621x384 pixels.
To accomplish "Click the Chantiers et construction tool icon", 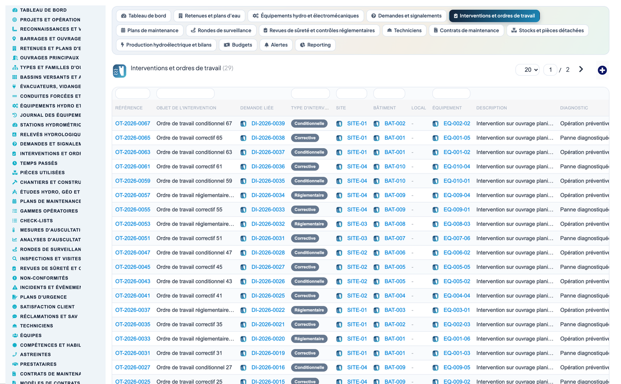I will point(15,182).
